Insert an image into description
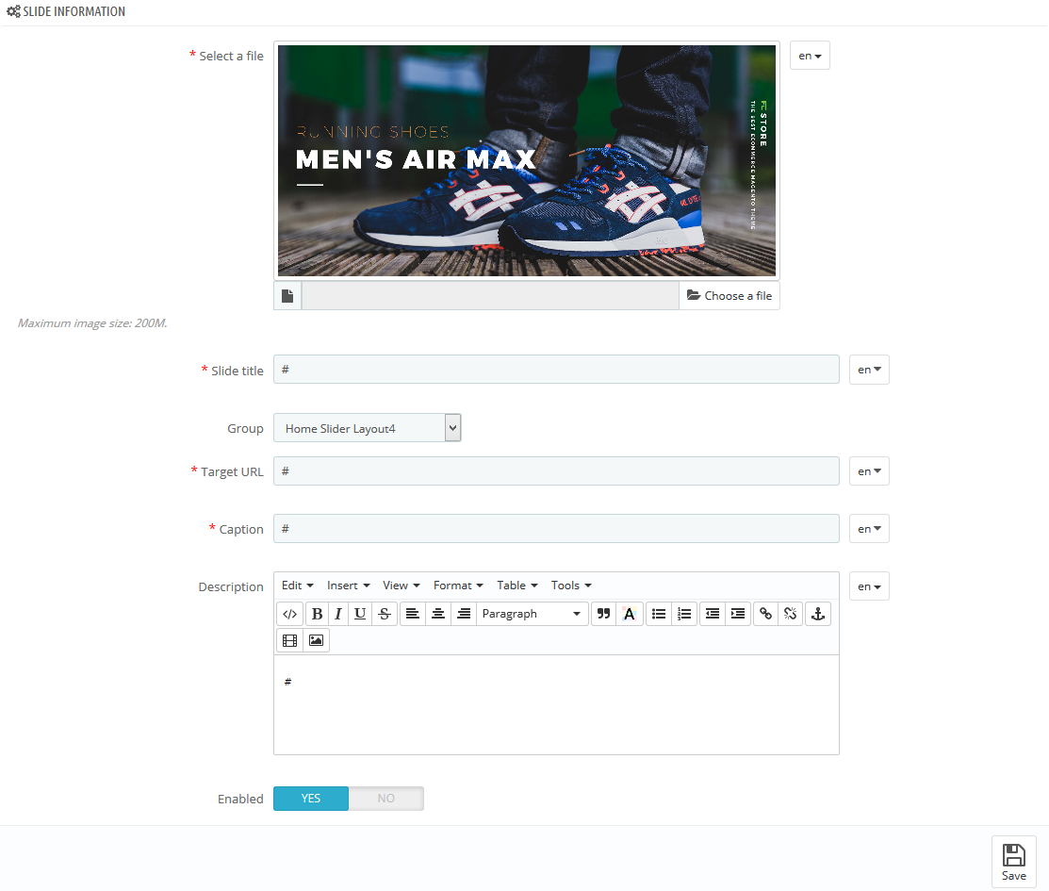The height and width of the screenshot is (891, 1049). click(x=316, y=640)
